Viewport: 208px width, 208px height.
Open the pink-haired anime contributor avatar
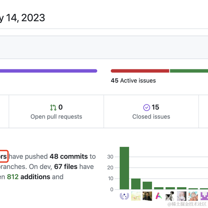click(x=182, y=196)
